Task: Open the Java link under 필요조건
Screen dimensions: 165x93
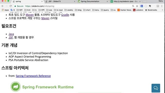Action: 11,34
